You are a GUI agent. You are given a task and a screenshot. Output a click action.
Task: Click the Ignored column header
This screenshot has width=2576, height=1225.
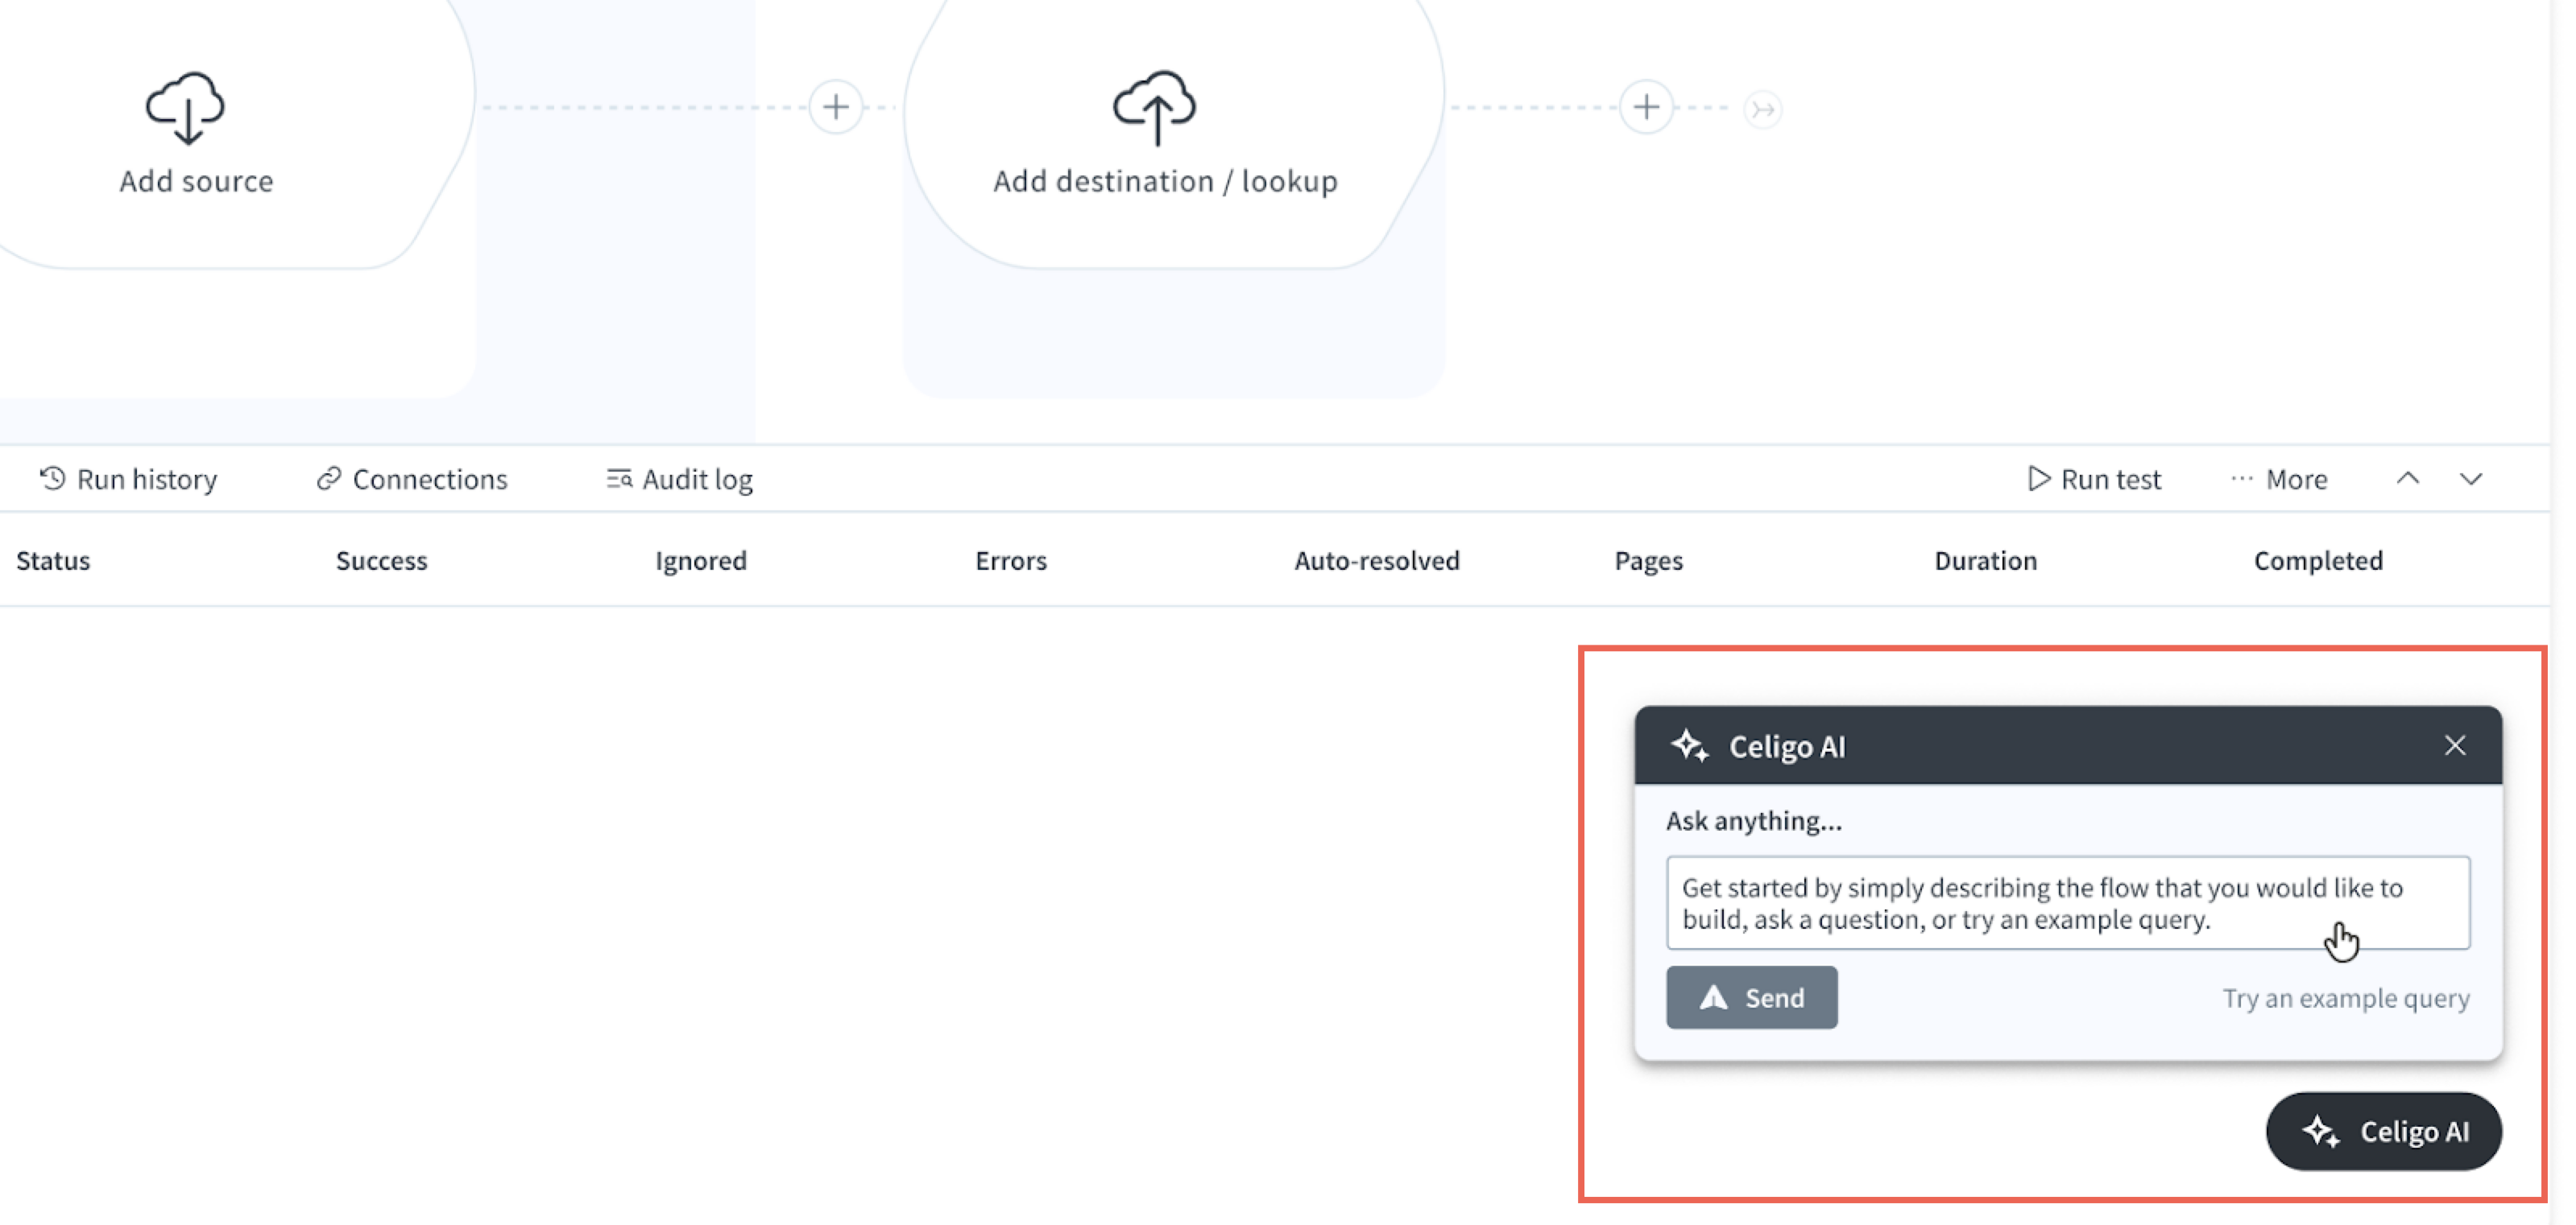701,560
